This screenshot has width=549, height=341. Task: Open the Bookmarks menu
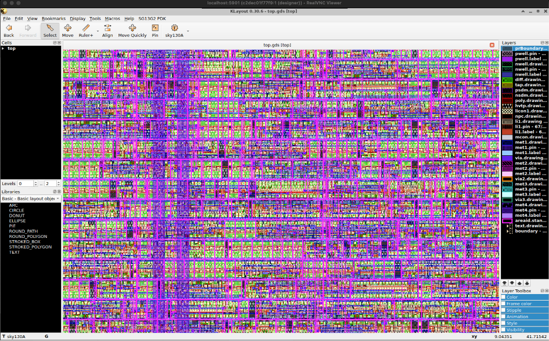(54, 19)
